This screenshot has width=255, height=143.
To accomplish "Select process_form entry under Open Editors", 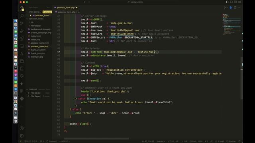I will [x=43, y=15].
